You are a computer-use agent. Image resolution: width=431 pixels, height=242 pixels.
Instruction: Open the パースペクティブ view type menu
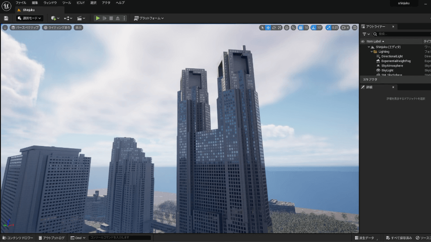click(x=25, y=27)
